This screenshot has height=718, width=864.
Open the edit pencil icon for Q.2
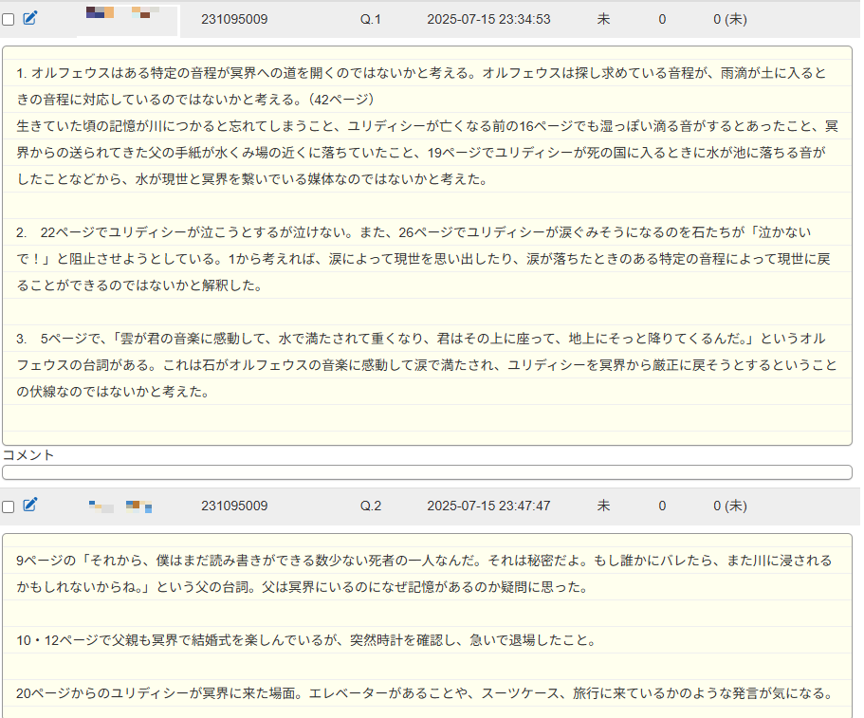(x=30, y=505)
